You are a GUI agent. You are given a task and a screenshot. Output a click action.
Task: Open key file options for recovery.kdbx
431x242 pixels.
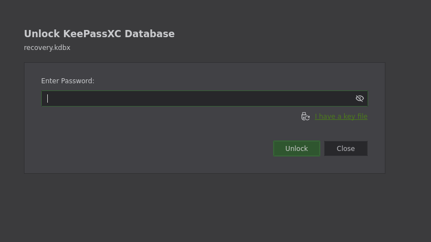[x=341, y=117]
